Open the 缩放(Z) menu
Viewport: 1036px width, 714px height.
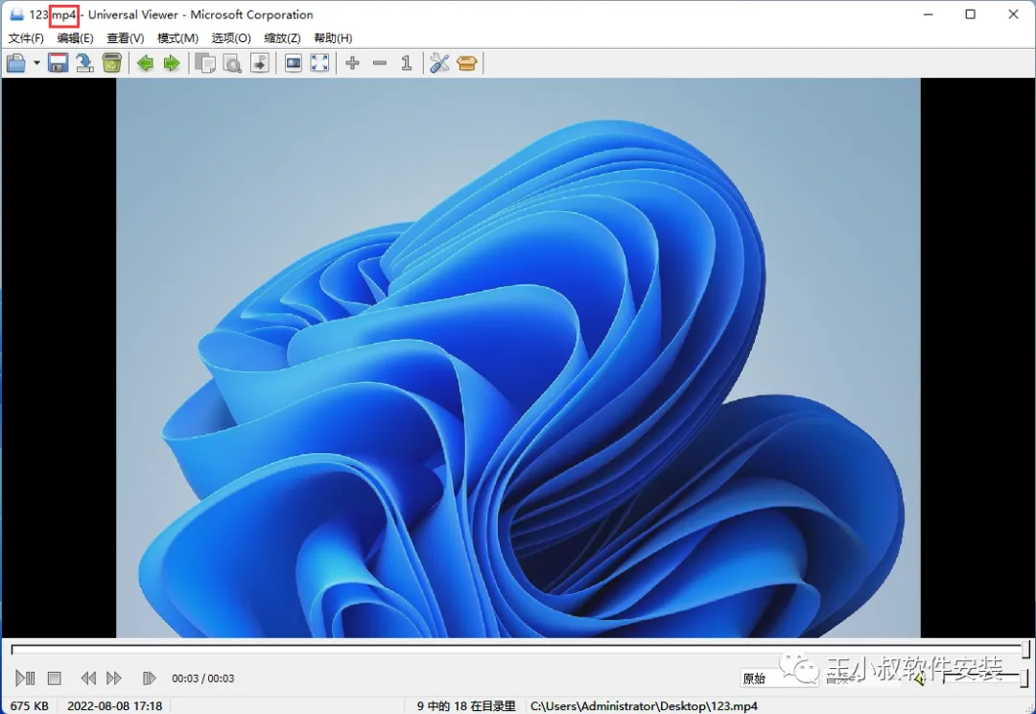tap(282, 38)
